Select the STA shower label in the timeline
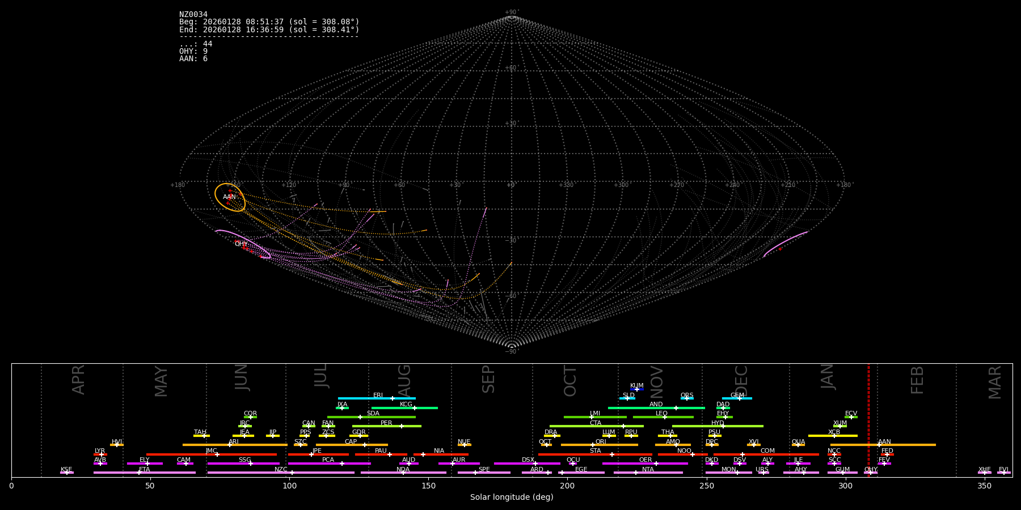Viewport: 1021px width, 510px height. 596,451
